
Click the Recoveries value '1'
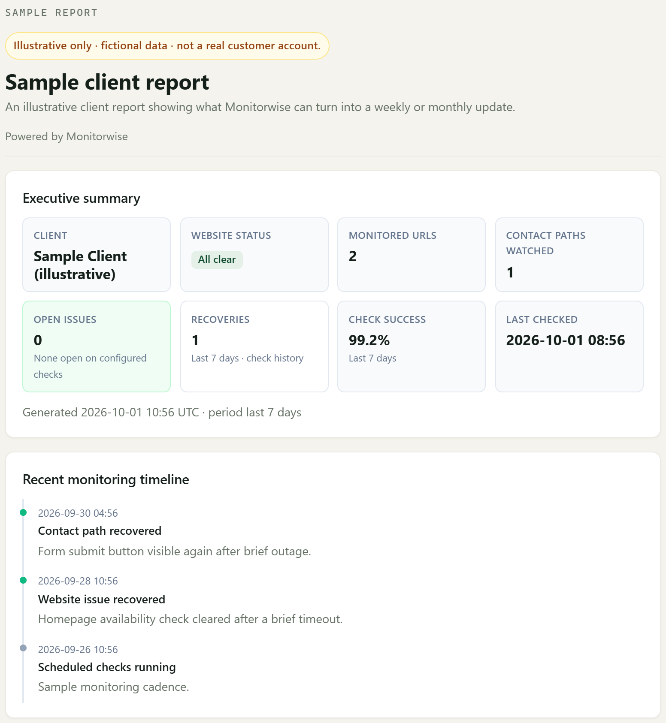195,340
